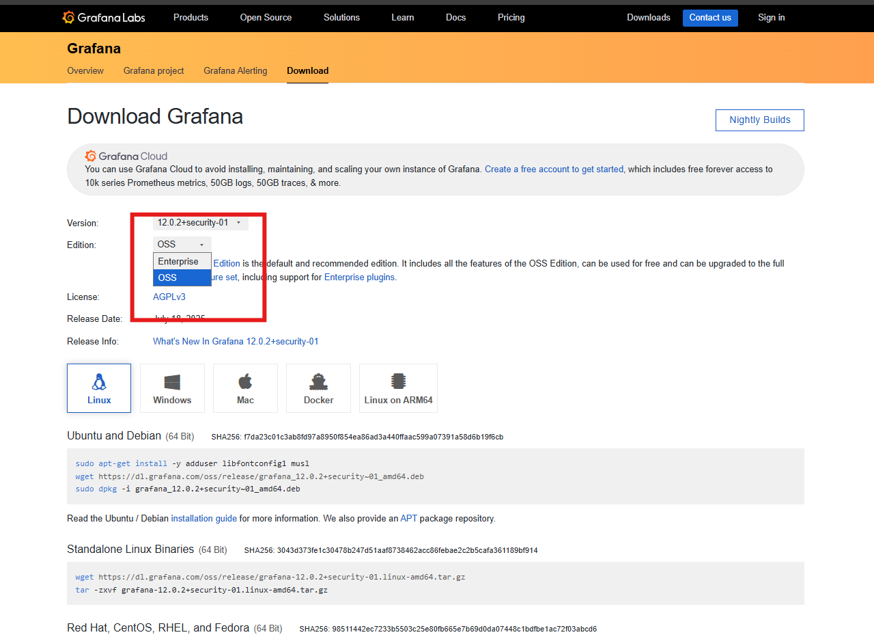Viewport: 874px width, 637px height.
Task: Open the APT package repository link
Action: coord(409,518)
